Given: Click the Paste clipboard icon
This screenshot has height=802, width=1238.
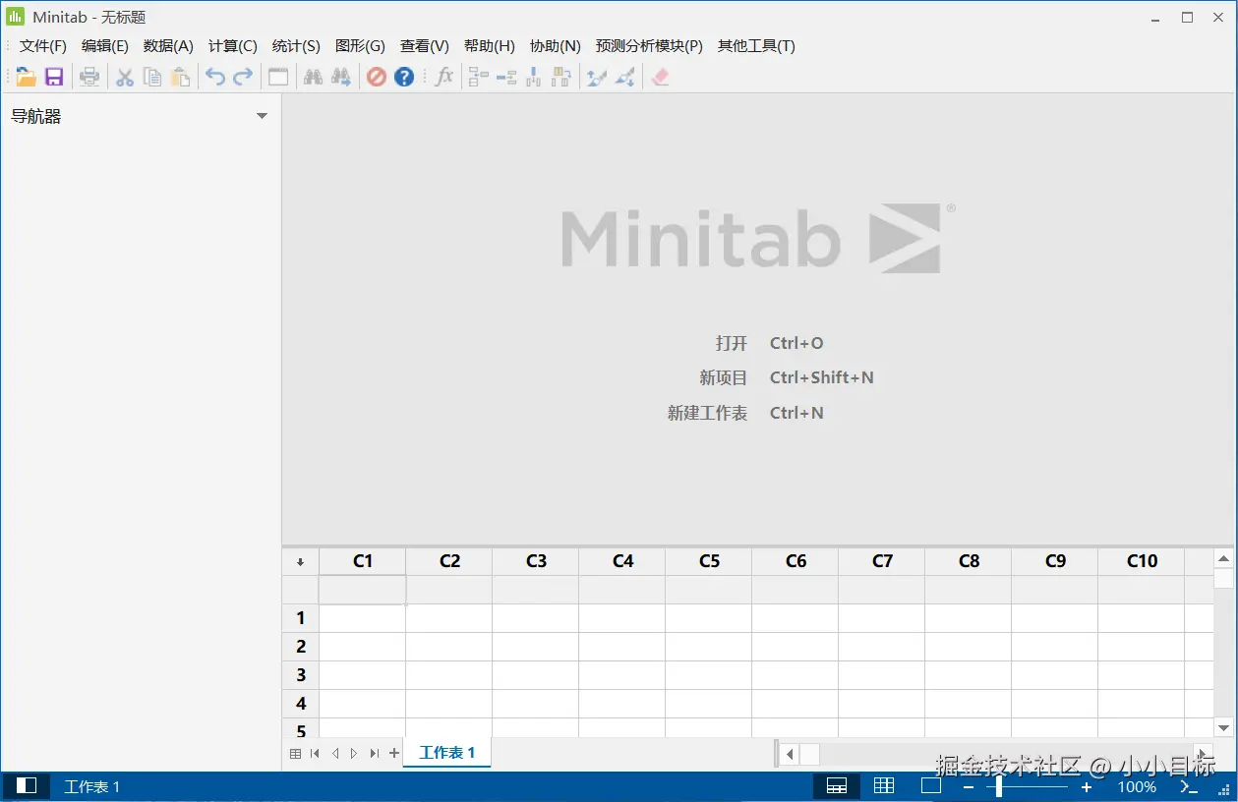Looking at the screenshot, I should (180, 77).
